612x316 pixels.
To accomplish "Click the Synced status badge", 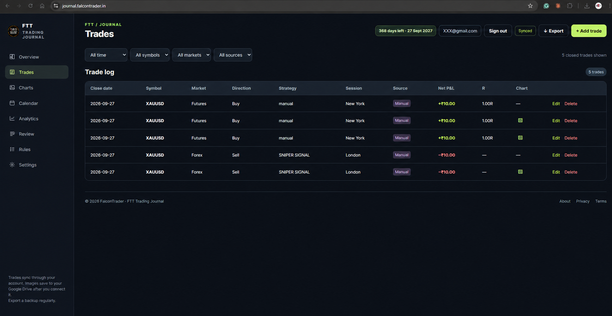I will [x=525, y=31].
